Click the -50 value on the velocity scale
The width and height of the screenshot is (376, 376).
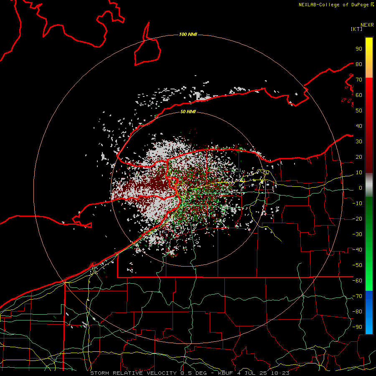pyautogui.click(x=357, y=265)
